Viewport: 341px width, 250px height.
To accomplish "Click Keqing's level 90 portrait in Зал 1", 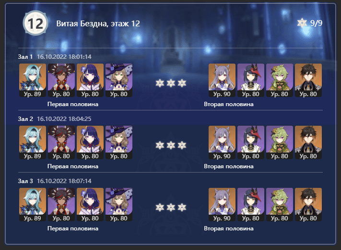I will tap(222, 80).
